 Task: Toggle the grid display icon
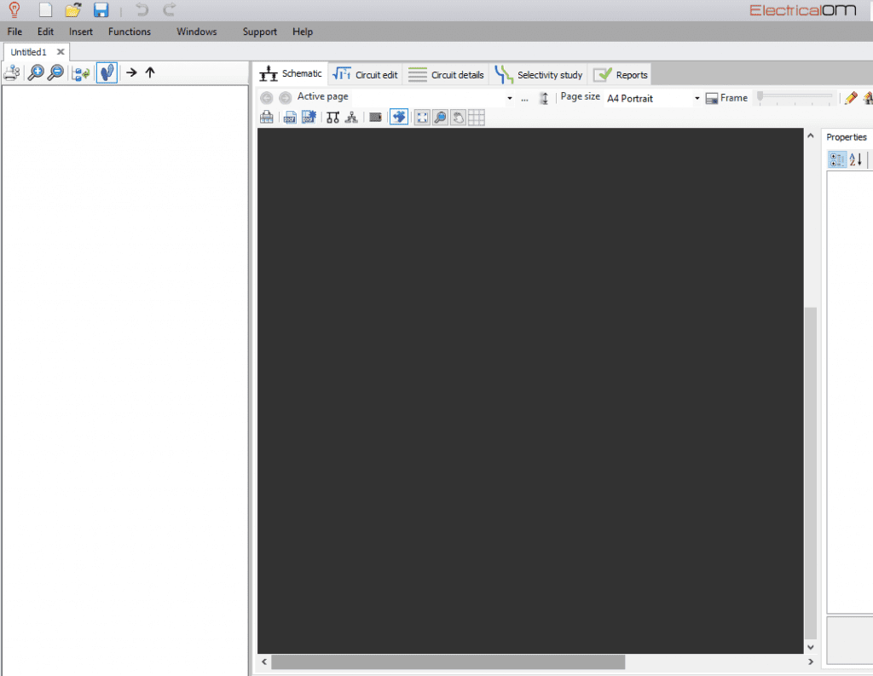(477, 118)
